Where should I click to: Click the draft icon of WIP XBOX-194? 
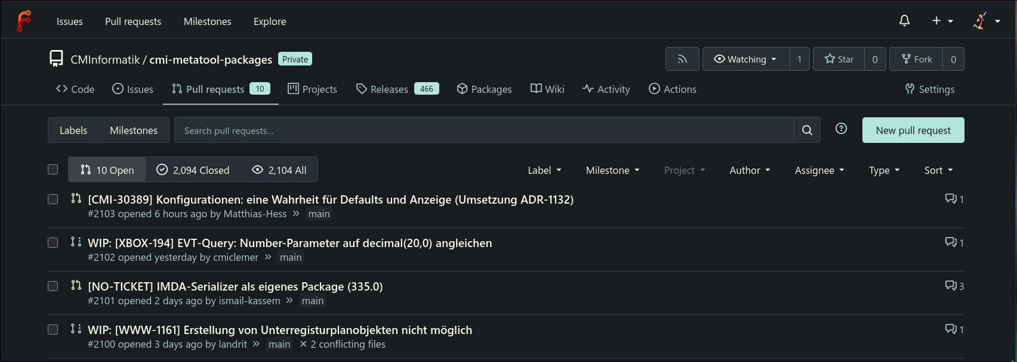pyautogui.click(x=76, y=242)
